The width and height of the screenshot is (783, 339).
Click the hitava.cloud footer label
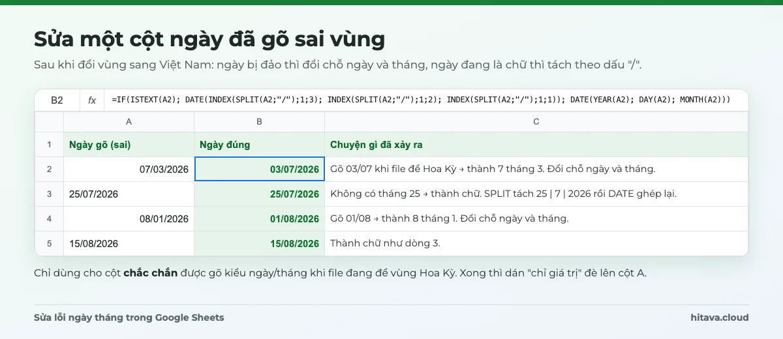pos(720,317)
